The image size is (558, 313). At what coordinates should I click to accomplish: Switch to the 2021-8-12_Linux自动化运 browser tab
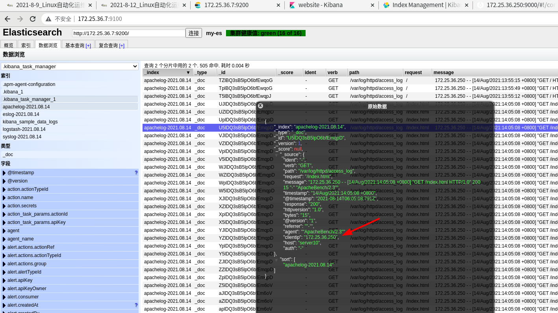click(142, 5)
